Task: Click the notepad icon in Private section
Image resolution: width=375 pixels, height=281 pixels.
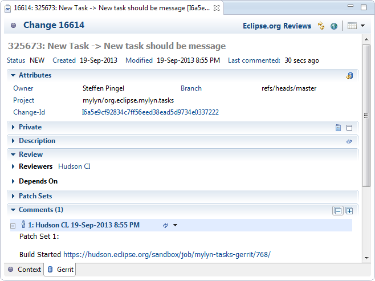Action: [338, 128]
